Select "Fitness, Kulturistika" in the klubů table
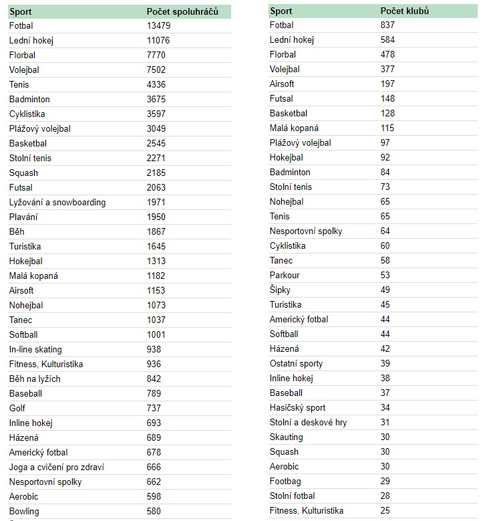Screen dimensions: 485x521 coord(307,510)
